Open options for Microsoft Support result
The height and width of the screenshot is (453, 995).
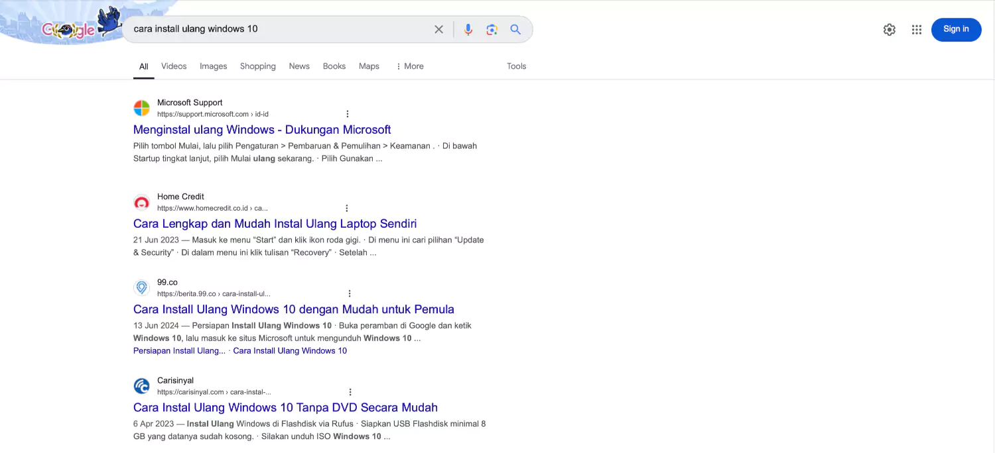point(347,114)
